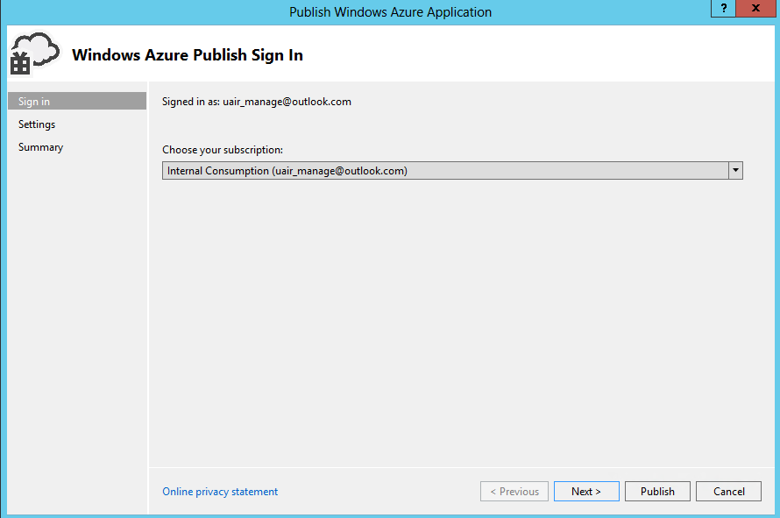This screenshot has width=780, height=518.
Task: Cancel the publish wizard
Action: point(728,492)
